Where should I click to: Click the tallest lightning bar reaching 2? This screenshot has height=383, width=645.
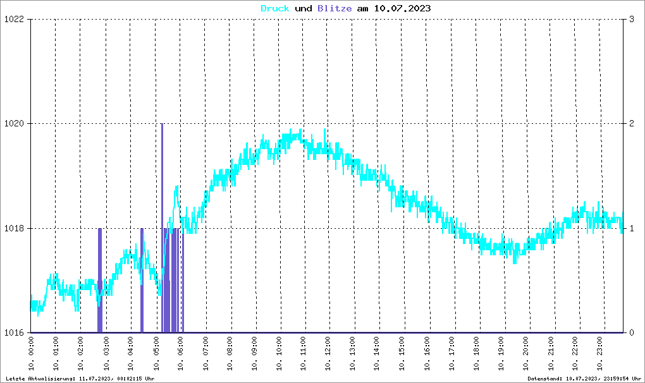click(x=162, y=228)
